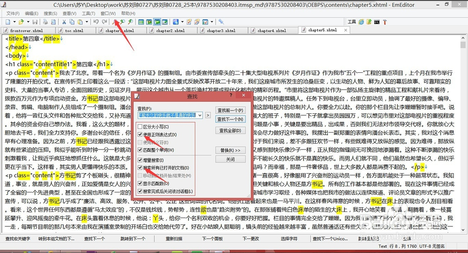Uncheck 使用正则表达式 option
This screenshot has height=253, width=468.
pos(140,134)
